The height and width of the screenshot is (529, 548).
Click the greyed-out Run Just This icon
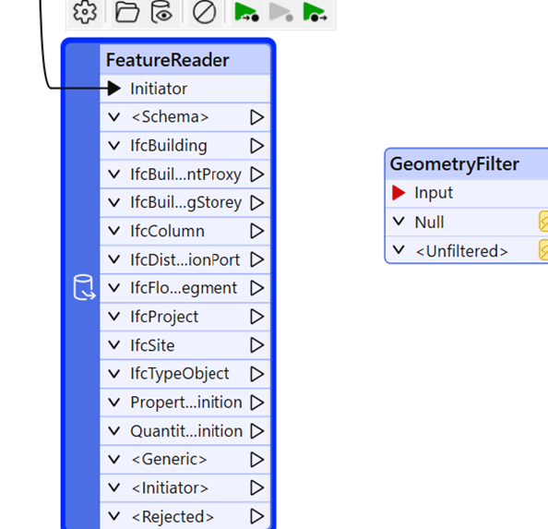click(281, 12)
